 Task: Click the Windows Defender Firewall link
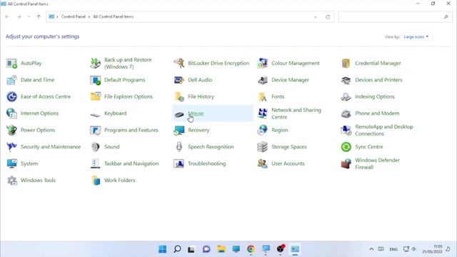coord(377,163)
